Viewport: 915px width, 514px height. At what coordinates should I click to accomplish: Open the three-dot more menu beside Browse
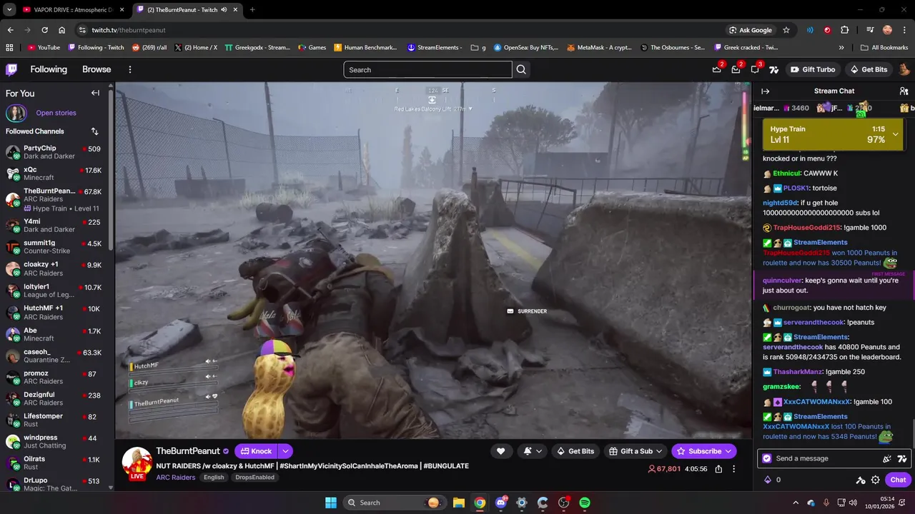point(130,69)
